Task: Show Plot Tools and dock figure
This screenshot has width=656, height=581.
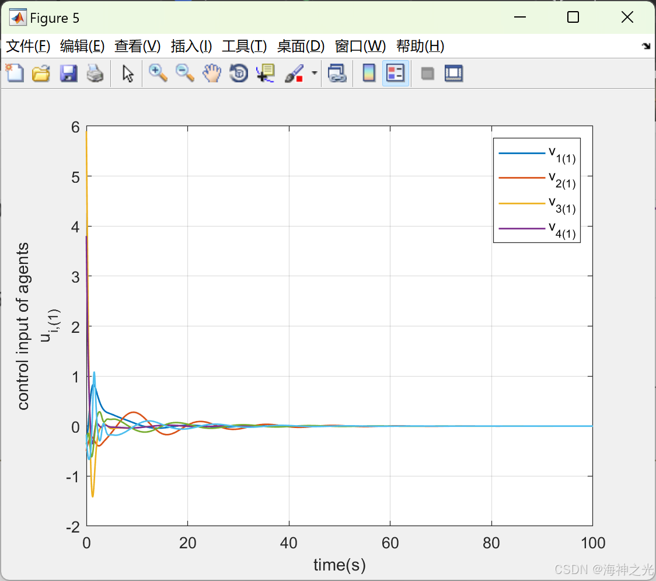Action: pos(454,73)
